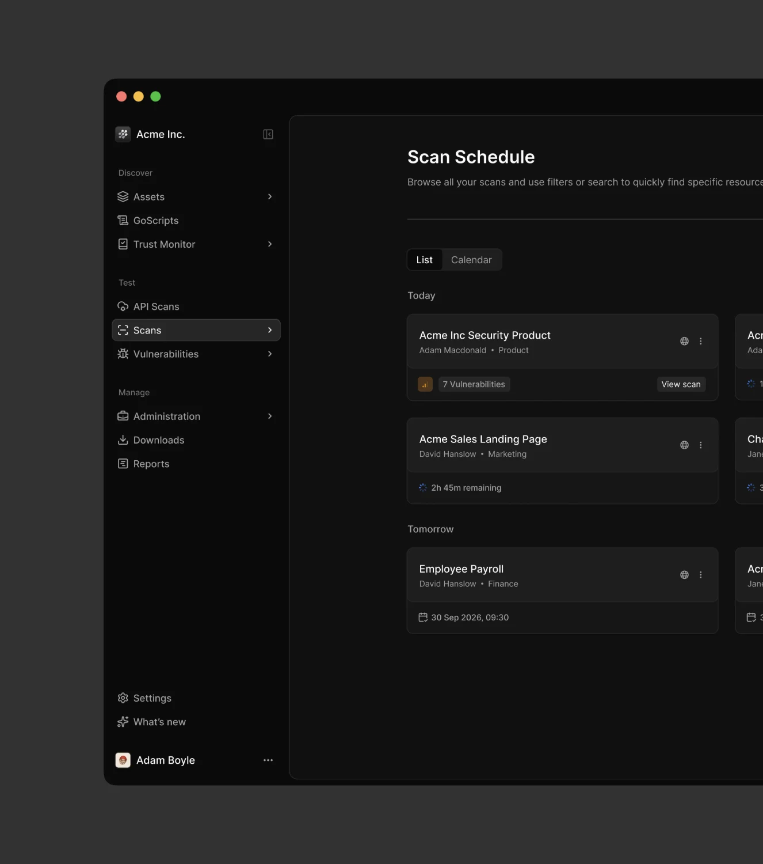763x864 pixels.
Task: Click the red close window button
Action: coord(121,96)
